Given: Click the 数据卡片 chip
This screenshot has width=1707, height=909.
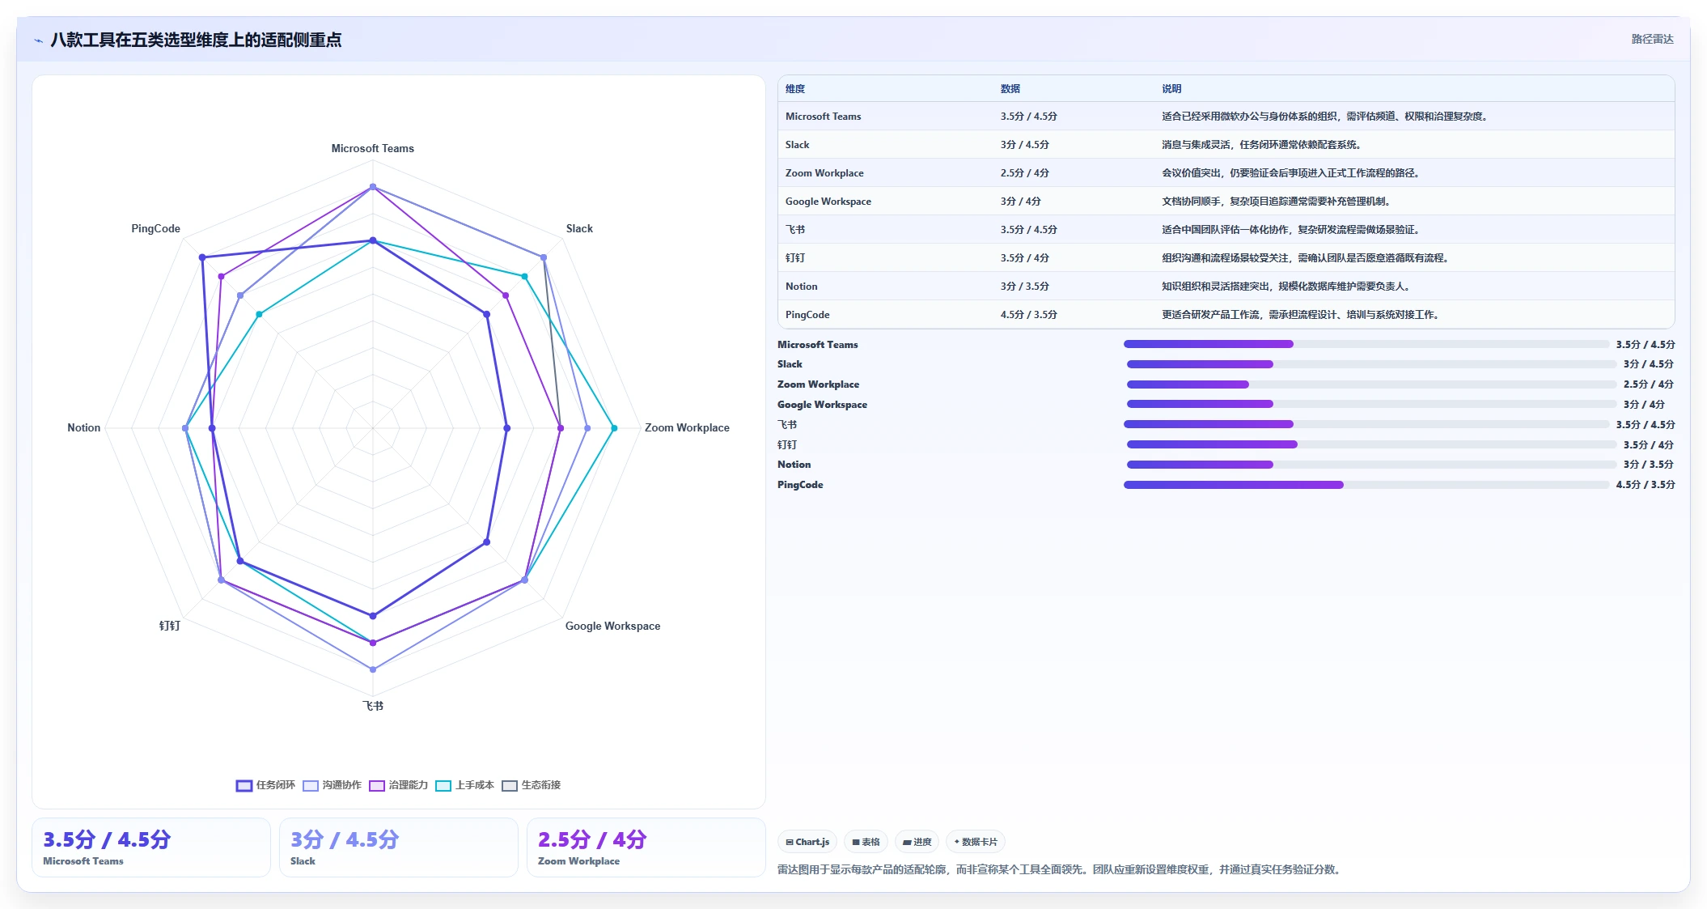Looking at the screenshot, I should (x=975, y=842).
